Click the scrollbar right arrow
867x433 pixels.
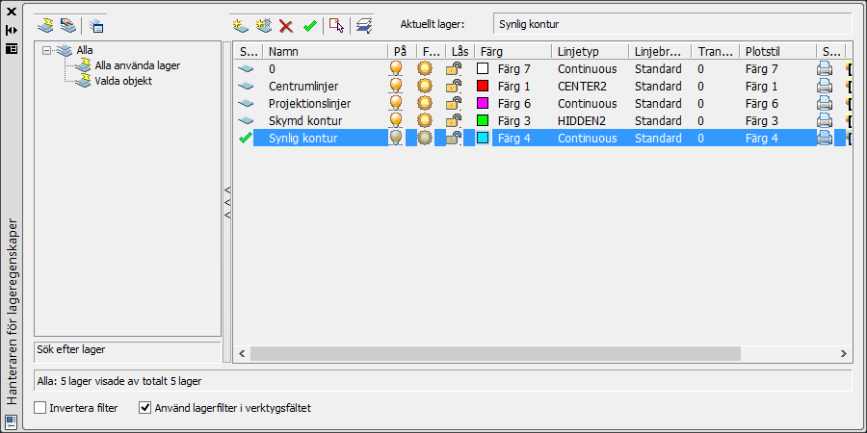843,353
